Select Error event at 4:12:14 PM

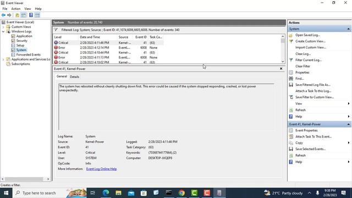coord(108,48)
